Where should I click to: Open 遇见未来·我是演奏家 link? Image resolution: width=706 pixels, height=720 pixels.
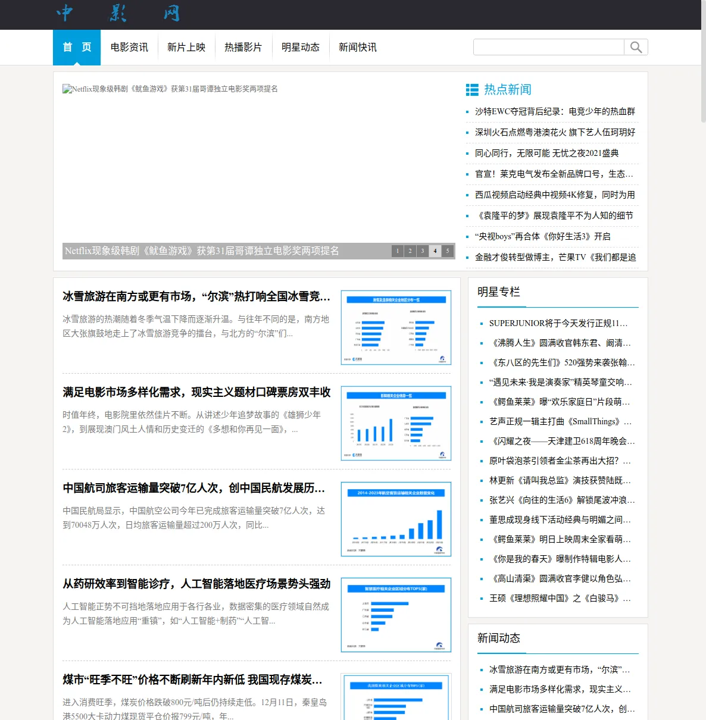[561, 382]
